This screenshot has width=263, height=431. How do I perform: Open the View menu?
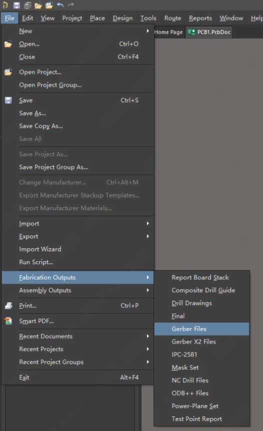coord(47,18)
